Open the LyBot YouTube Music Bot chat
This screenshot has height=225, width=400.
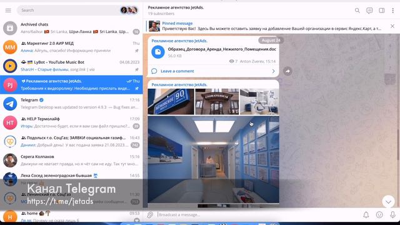71,66
